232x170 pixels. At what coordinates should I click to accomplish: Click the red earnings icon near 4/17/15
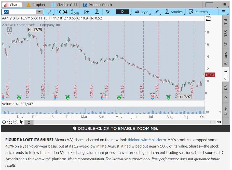point(102,96)
